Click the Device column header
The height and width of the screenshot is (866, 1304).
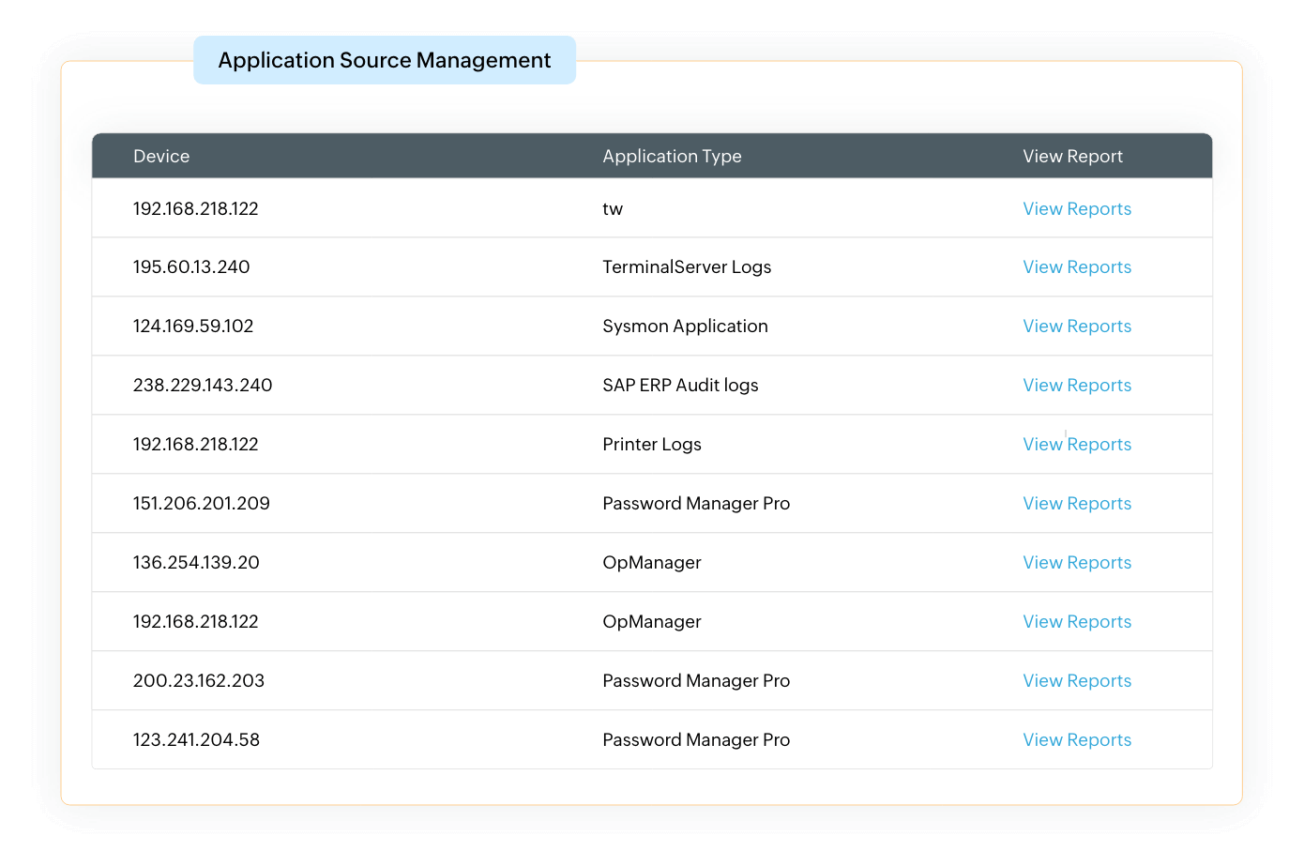161,157
